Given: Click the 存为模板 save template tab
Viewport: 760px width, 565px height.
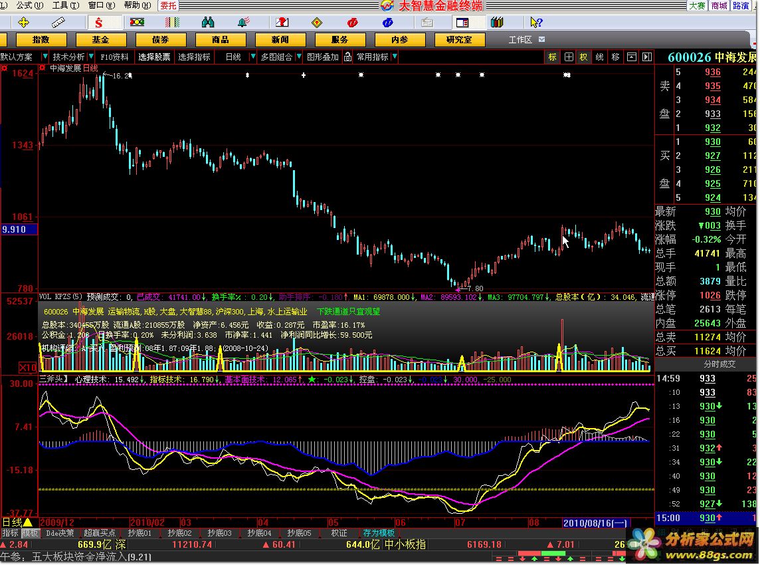Looking at the screenshot, I should point(379,533).
